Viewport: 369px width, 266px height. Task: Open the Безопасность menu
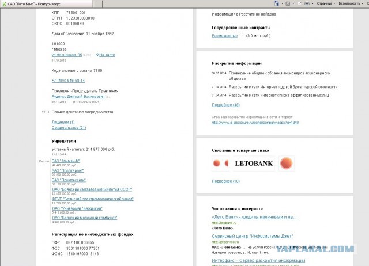(351, 3)
